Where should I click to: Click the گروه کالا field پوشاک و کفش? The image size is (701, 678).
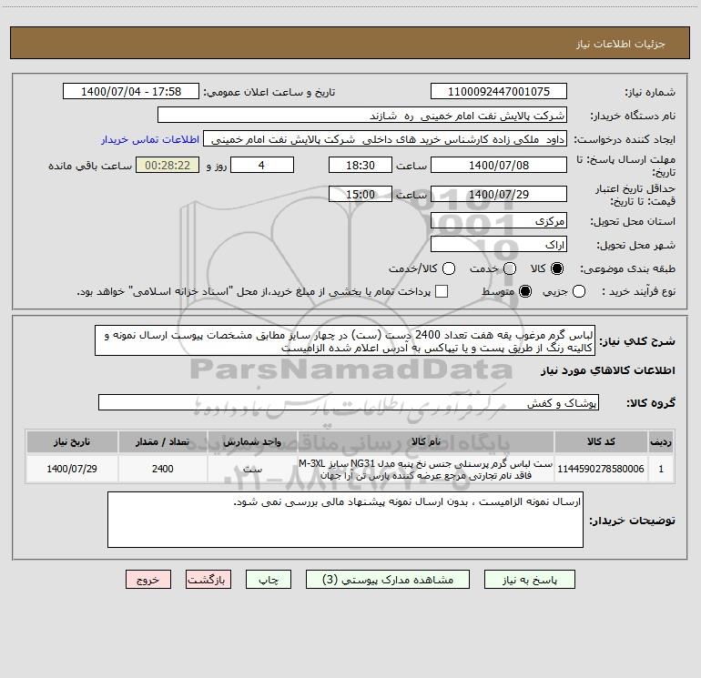coord(349,402)
